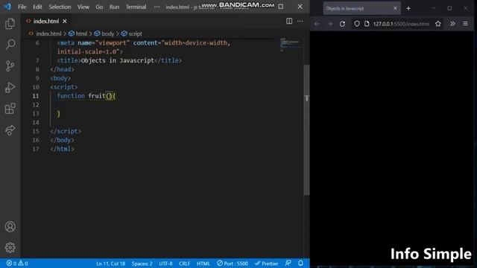Select the index.html editor tab
477x268 pixels.
tap(46, 22)
